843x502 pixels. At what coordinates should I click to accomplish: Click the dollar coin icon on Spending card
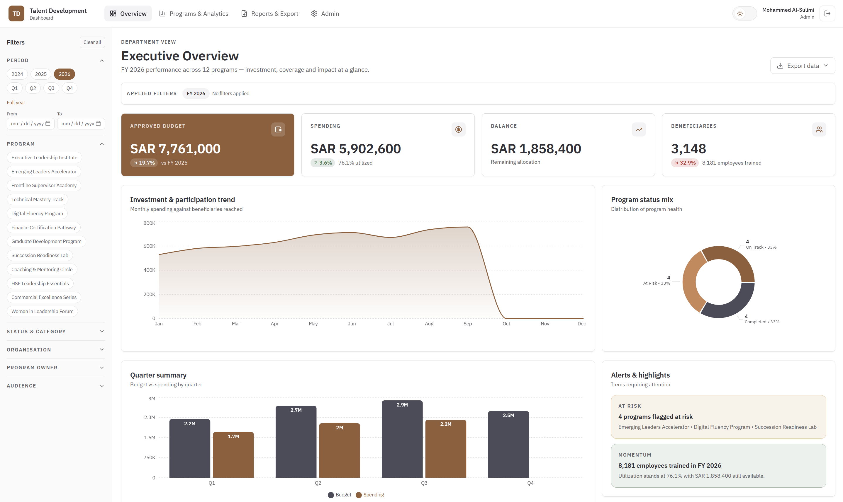tap(458, 129)
